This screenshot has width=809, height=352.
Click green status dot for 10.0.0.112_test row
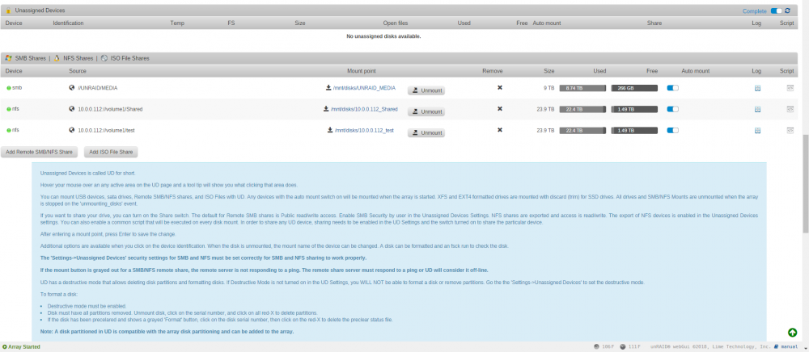coord(9,130)
